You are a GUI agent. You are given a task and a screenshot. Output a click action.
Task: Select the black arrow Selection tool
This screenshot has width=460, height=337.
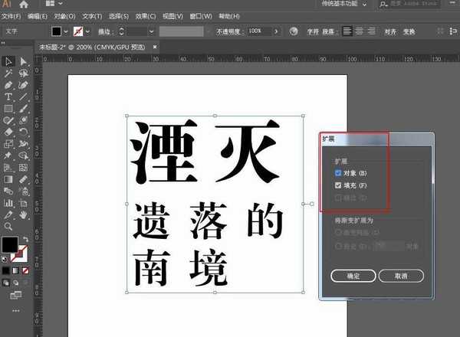tap(8, 61)
